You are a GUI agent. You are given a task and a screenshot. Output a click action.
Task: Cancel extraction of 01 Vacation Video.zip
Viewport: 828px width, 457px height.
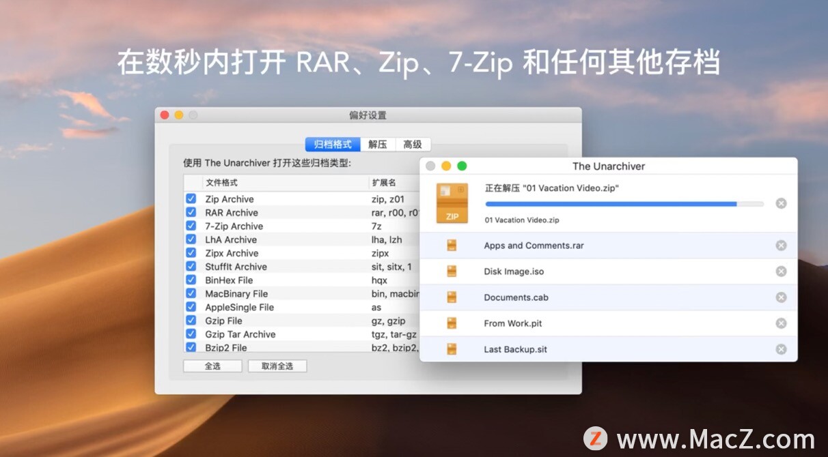pos(781,203)
